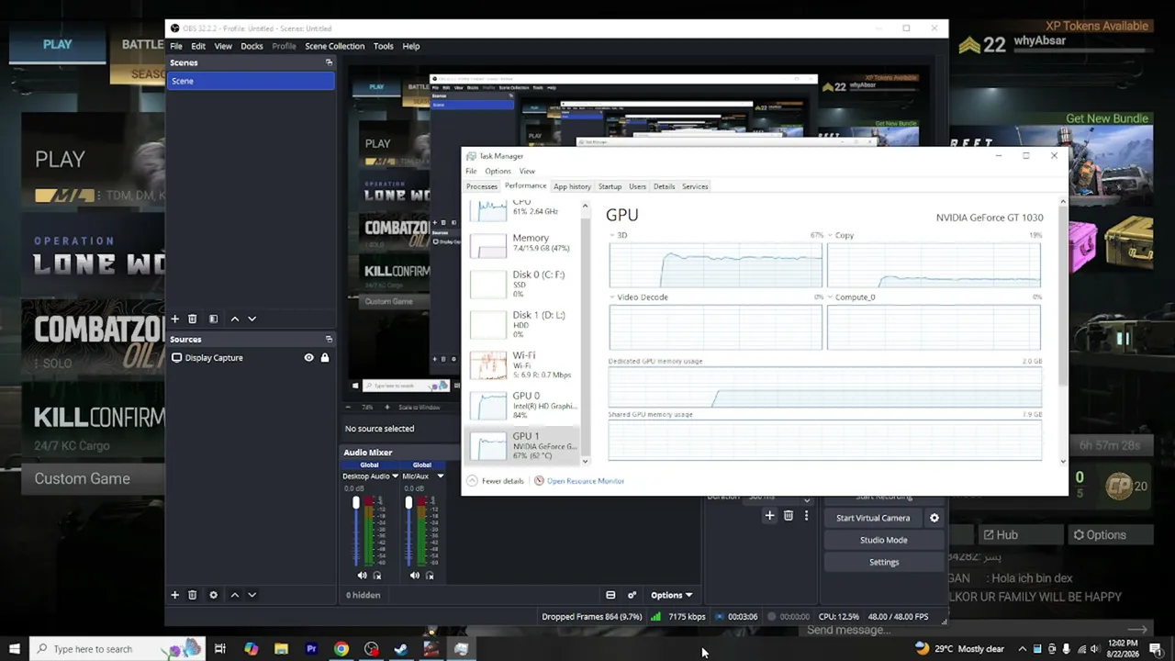Image resolution: width=1175 pixels, height=661 pixels.
Task: Expand 3D graph selector in GPU view
Action: pyautogui.click(x=613, y=235)
